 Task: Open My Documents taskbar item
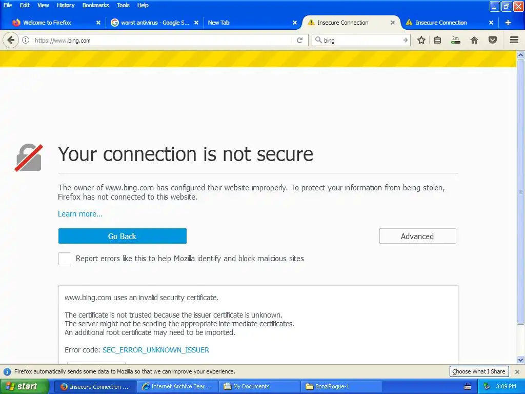(x=258, y=387)
